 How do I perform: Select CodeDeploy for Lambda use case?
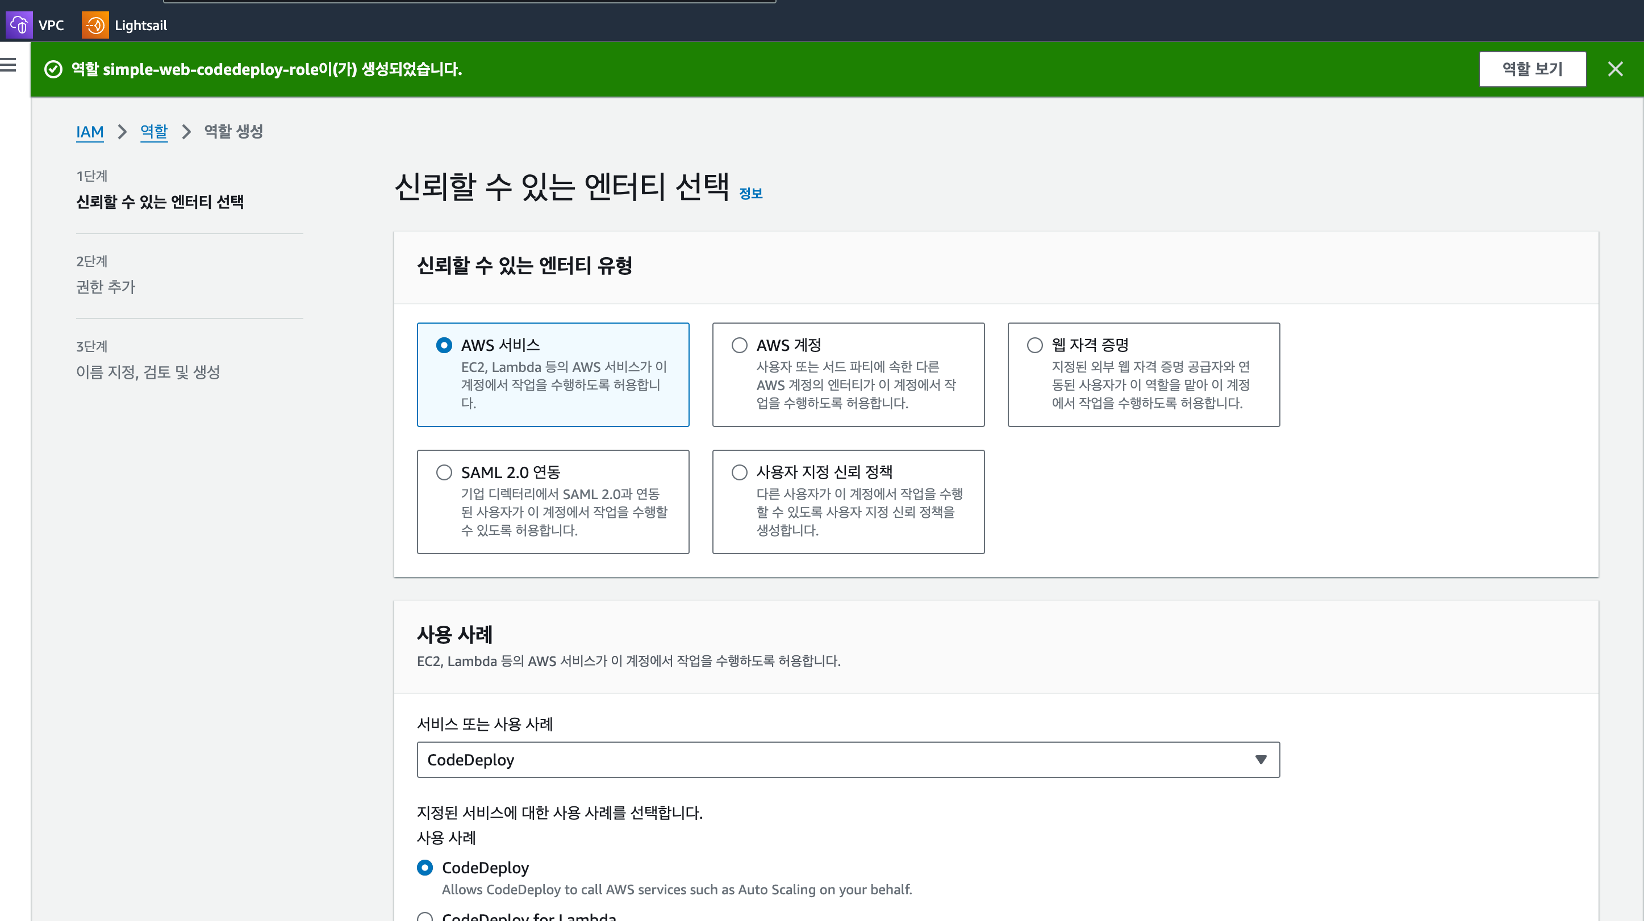click(425, 917)
